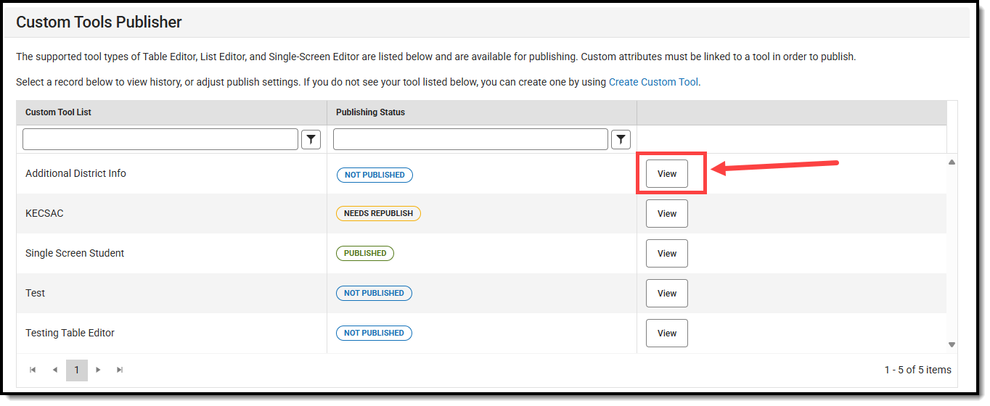Image resolution: width=990 pixels, height=406 pixels.
Task: Select the Test tool name
Action: [35, 293]
